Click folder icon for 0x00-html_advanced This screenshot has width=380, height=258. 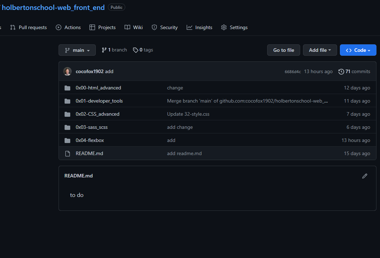[67, 88]
